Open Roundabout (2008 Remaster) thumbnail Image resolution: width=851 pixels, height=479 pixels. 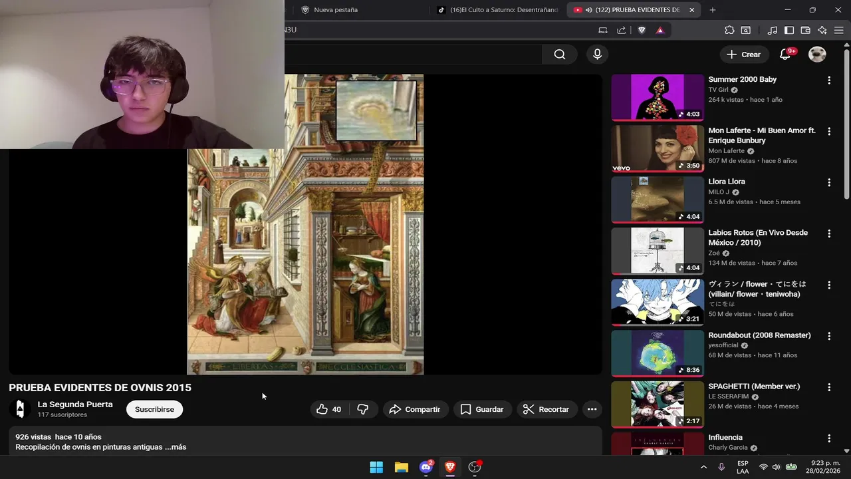(658, 353)
